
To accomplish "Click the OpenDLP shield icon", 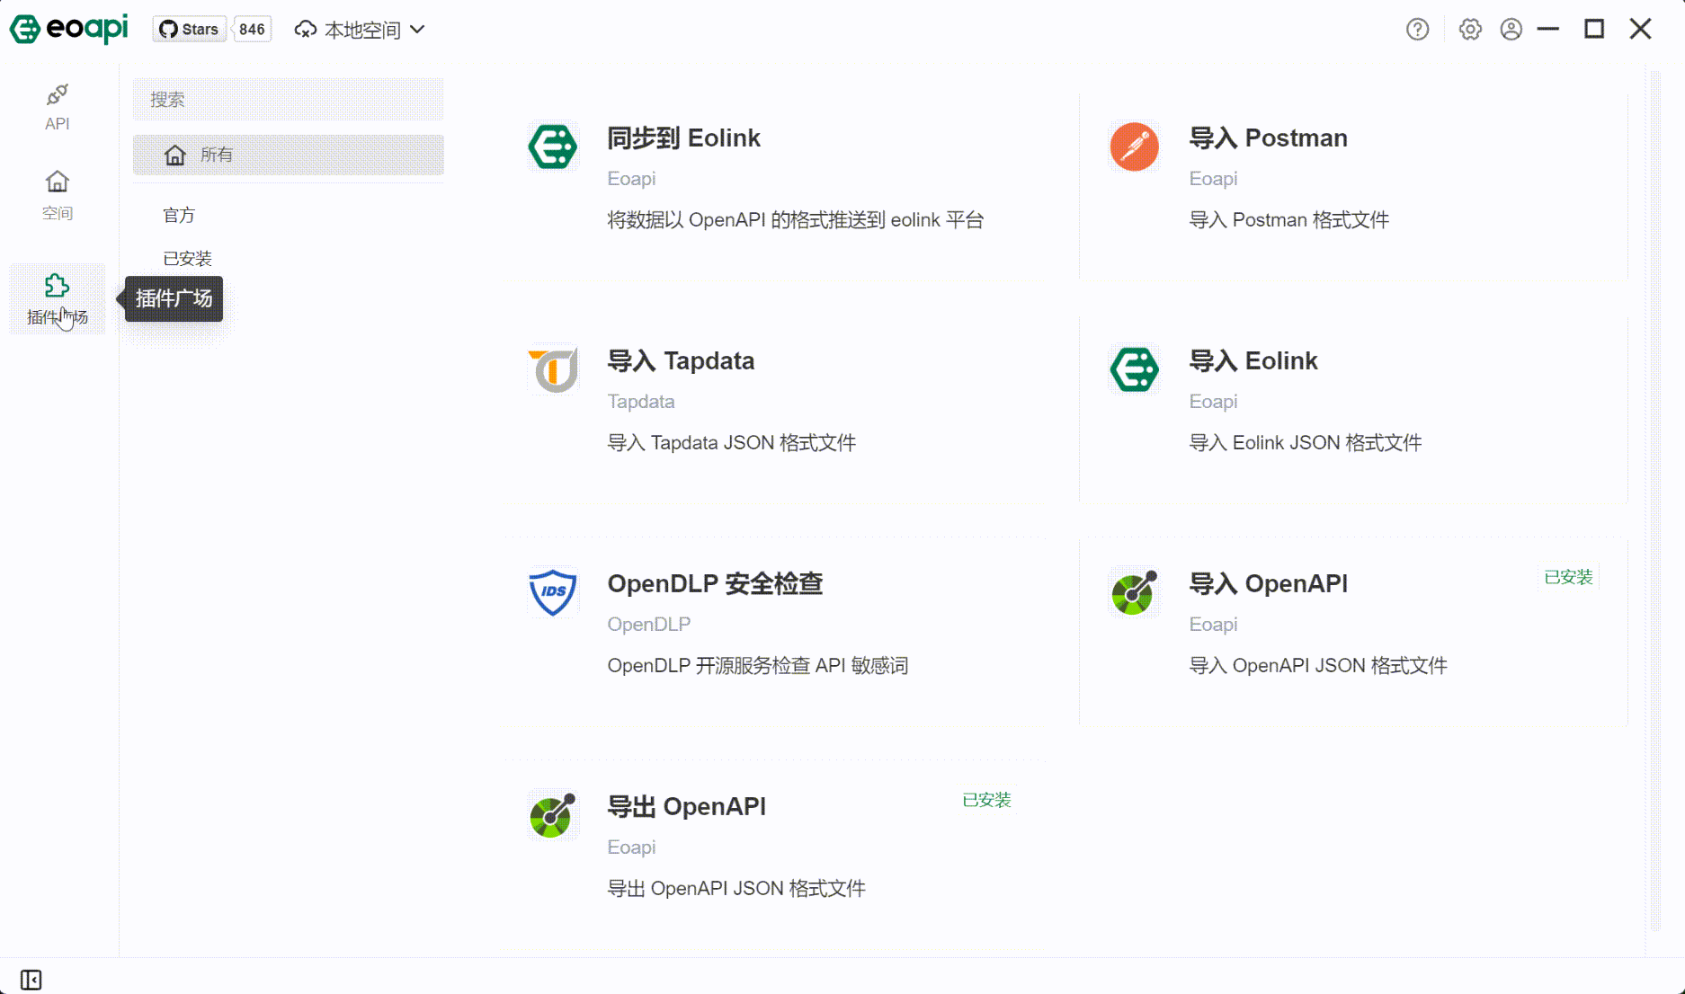I will [x=551, y=592].
